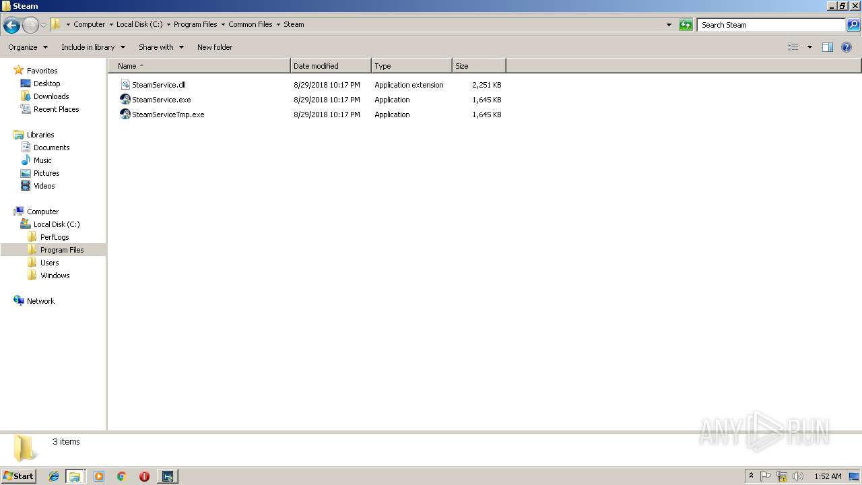This screenshot has width=862, height=485.
Task: Click the Search Steam input field
Action: [771, 25]
